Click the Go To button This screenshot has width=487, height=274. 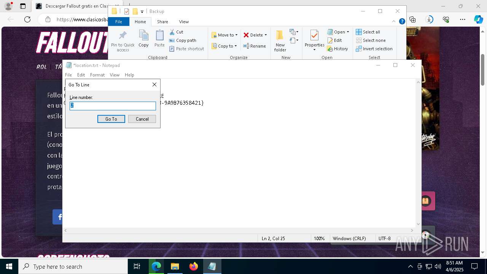[111, 119]
